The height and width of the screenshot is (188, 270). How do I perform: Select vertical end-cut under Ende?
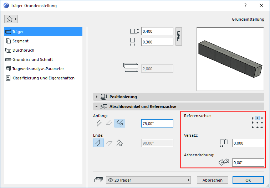98,143
